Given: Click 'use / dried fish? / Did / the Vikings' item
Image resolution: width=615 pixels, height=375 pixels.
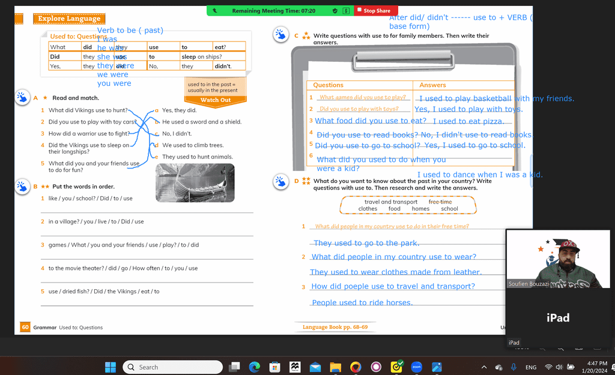Looking at the screenshot, I should [104, 291].
